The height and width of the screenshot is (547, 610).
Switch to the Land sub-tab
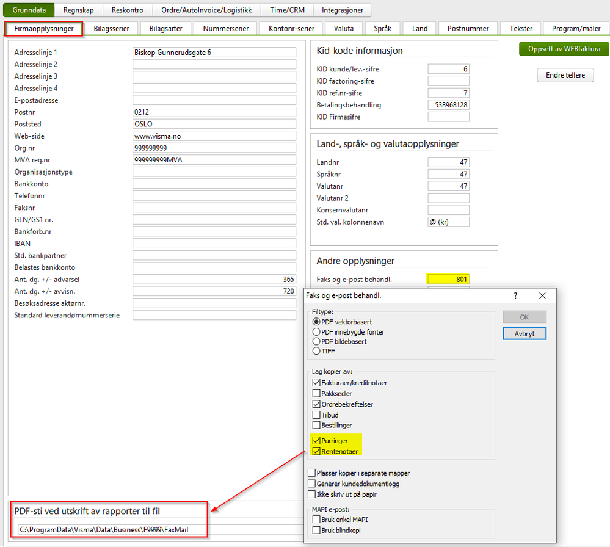point(419,29)
